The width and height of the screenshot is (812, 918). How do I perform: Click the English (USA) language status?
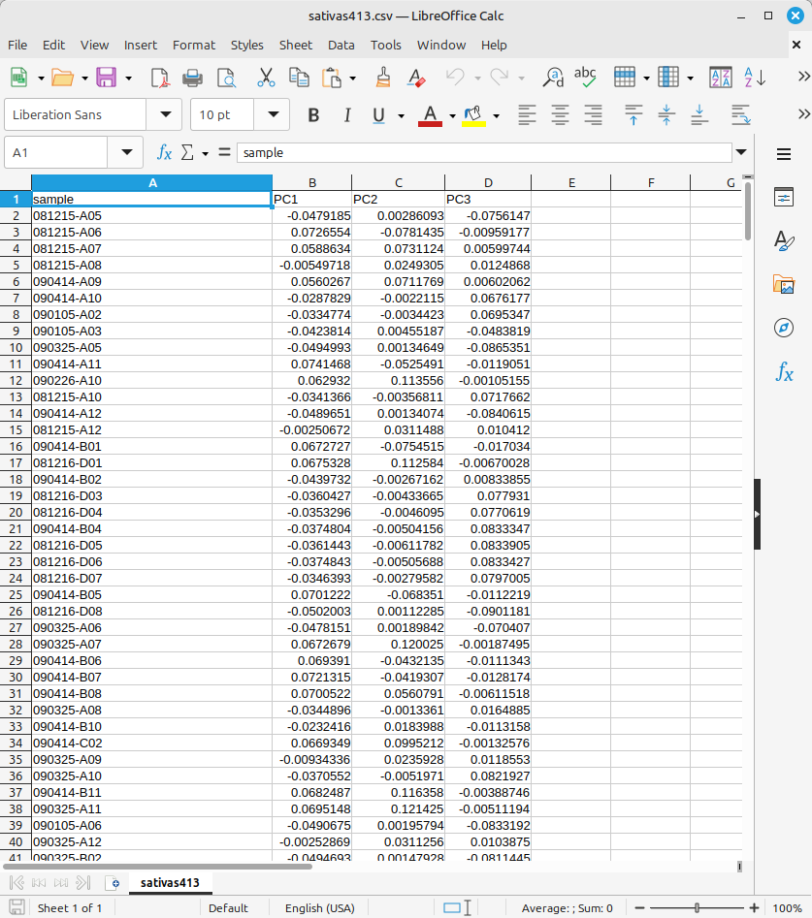pos(318,908)
